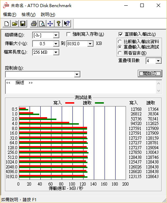Click the New document toolbar icon

click(x=7, y=24)
